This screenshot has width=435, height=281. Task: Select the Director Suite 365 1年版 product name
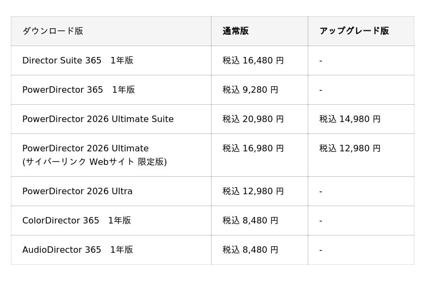coord(78,60)
